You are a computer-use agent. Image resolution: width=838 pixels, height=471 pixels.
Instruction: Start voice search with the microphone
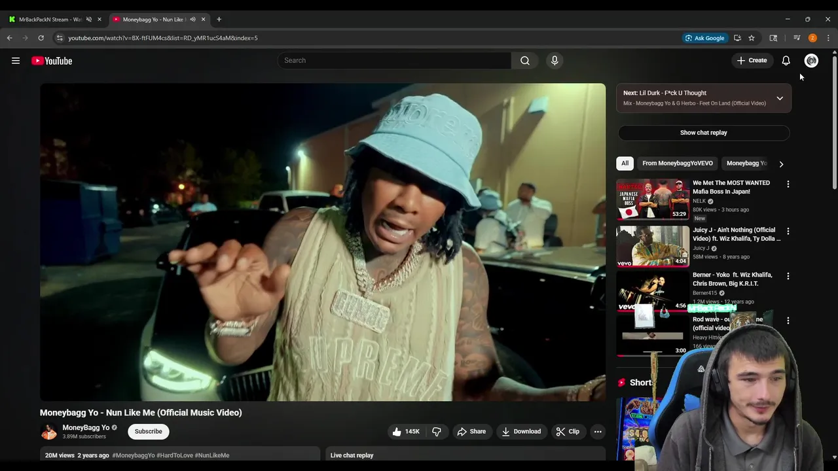[555, 60]
